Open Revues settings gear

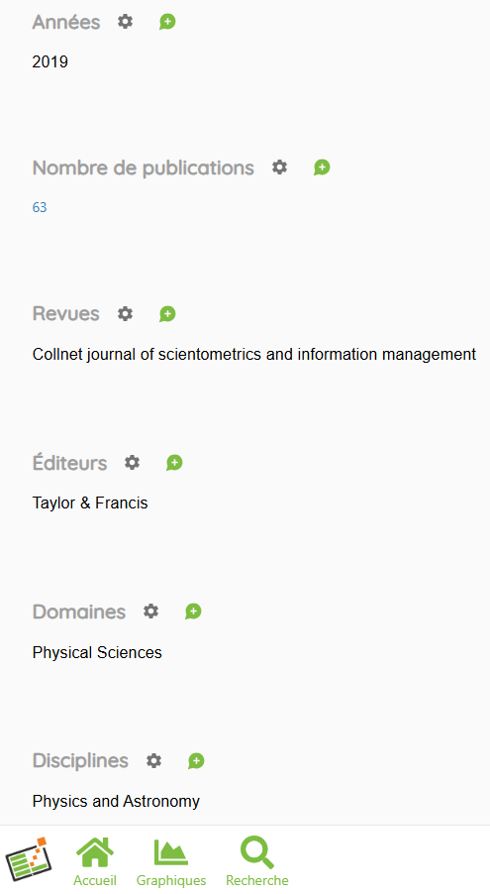coord(126,313)
